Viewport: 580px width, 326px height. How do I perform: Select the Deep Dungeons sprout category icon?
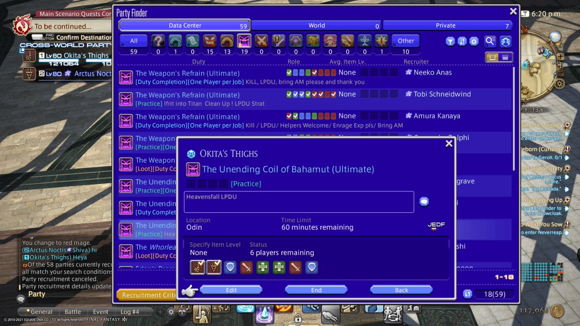(x=364, y=41)
